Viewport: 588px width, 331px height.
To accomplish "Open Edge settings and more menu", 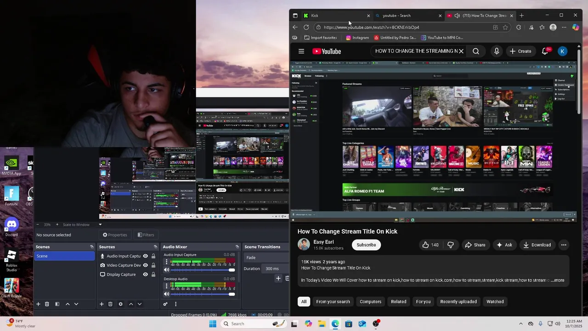I will point(564,27).
